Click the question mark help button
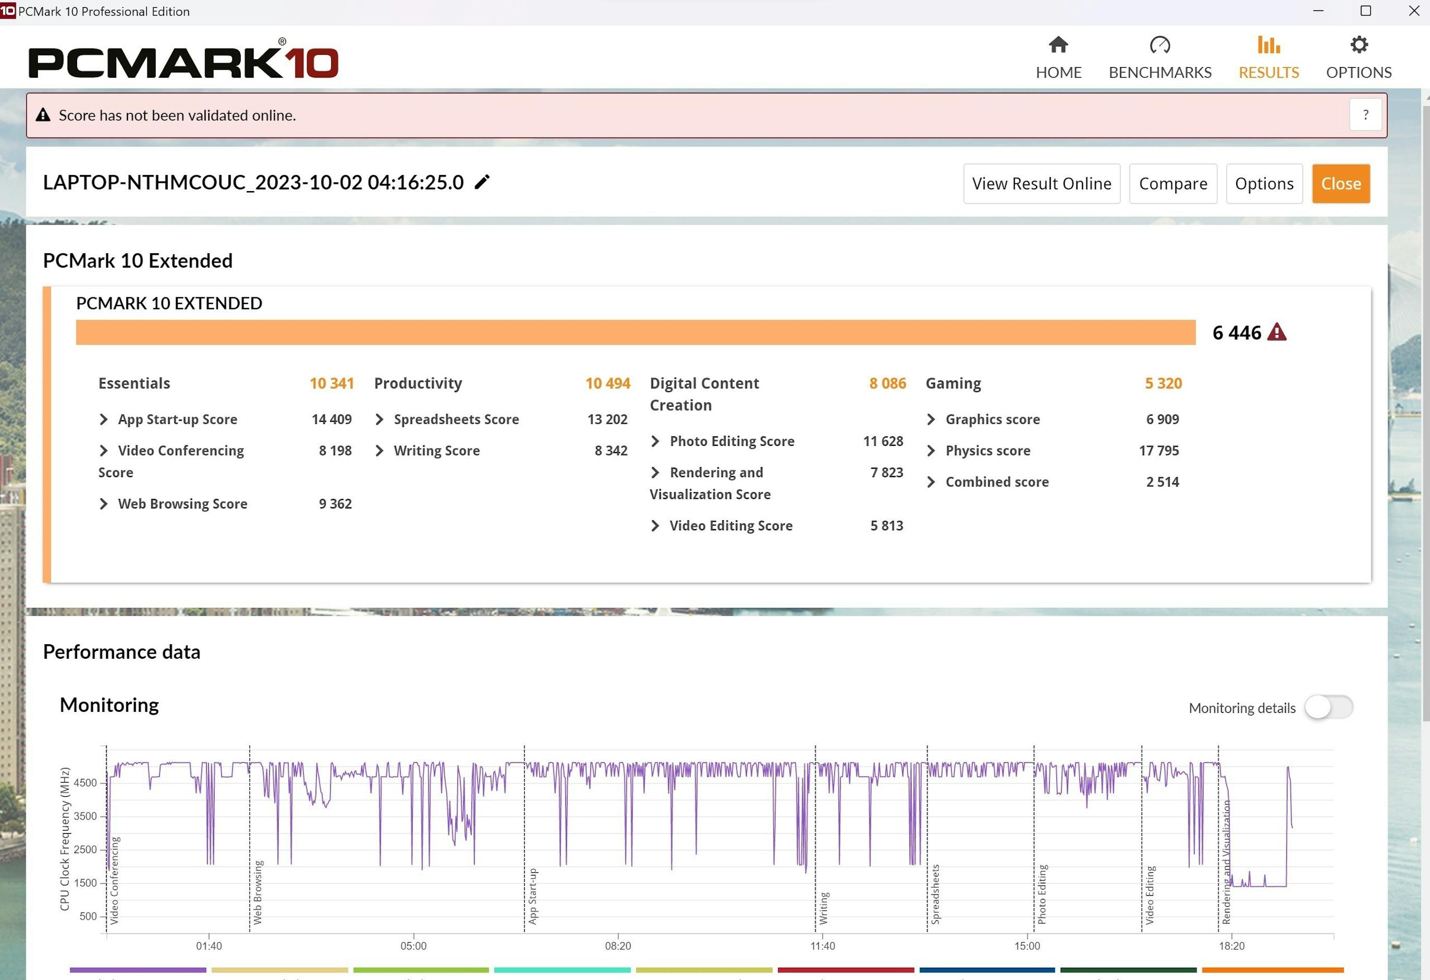The height and width of the screenshot is (980, 1430). (x=1365, y=115)
